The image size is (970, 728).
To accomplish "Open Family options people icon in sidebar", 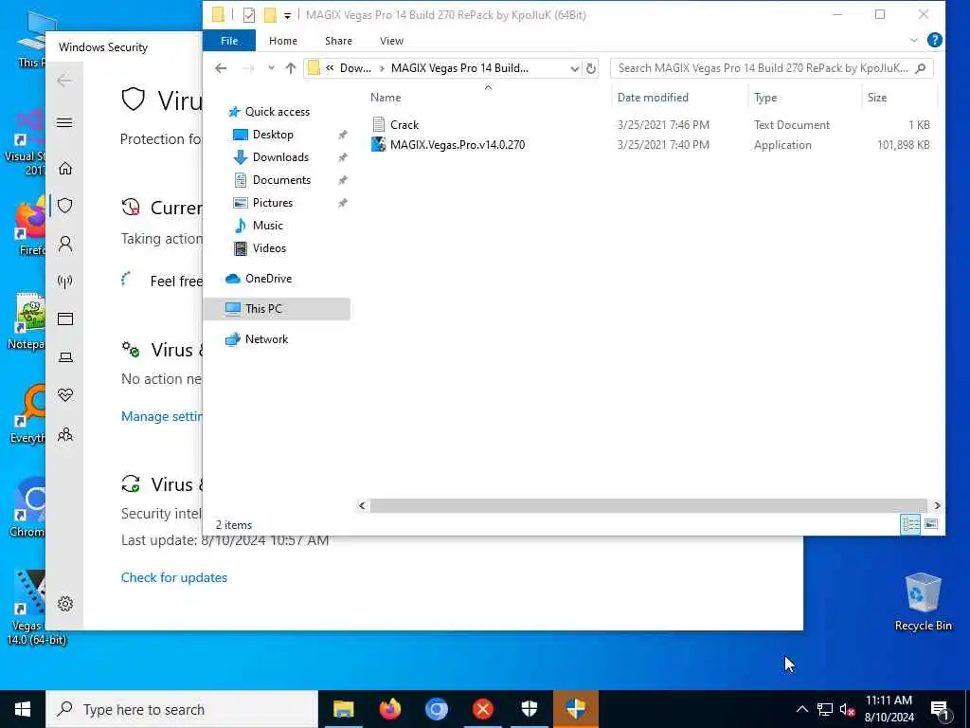I will 65,434.
